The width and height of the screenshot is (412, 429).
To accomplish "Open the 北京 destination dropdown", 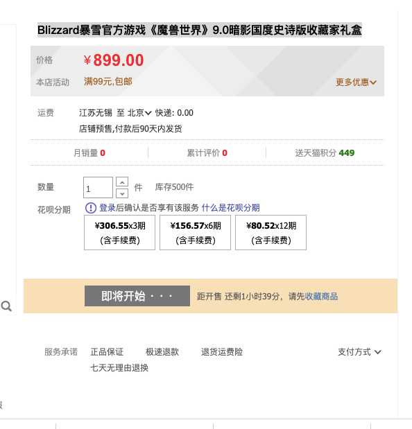I will (139, 113).
